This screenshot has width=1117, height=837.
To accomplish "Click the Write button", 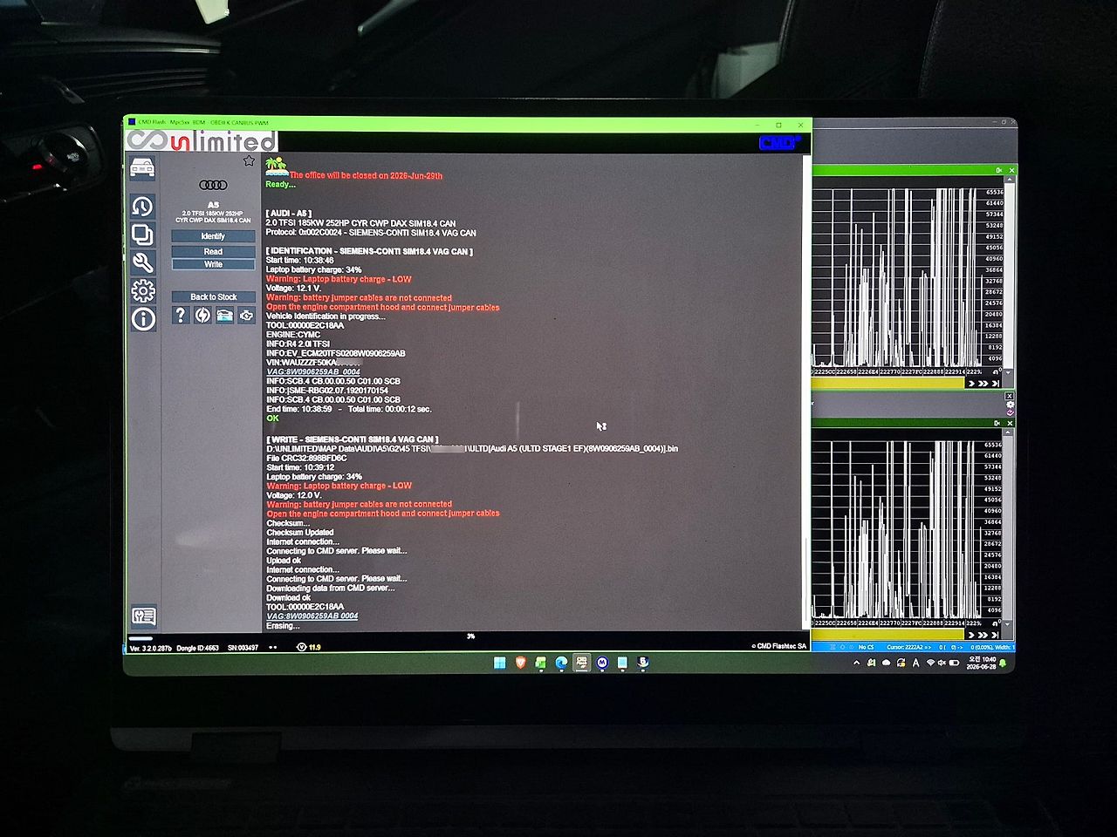I will [213, 264].
